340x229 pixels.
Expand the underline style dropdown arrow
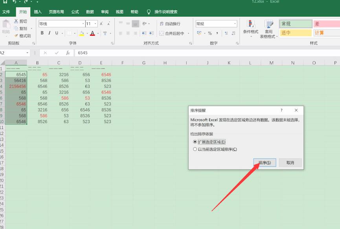tap(62, 33)
